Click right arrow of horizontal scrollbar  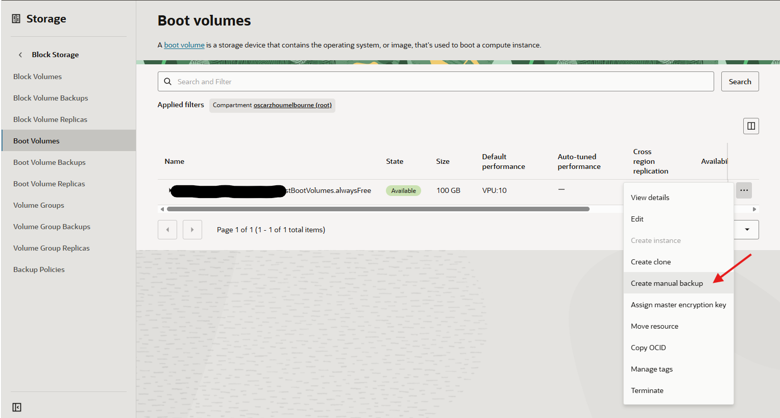coord(754,209)
